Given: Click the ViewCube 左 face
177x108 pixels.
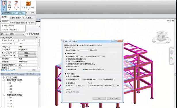Looking at the screenshot, I should pyautogui.click(x=159, y=37).
